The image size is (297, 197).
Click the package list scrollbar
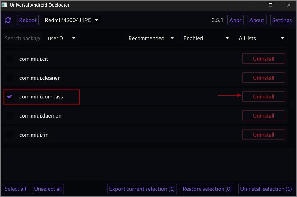pyautogui.click(x=291, y=103)
